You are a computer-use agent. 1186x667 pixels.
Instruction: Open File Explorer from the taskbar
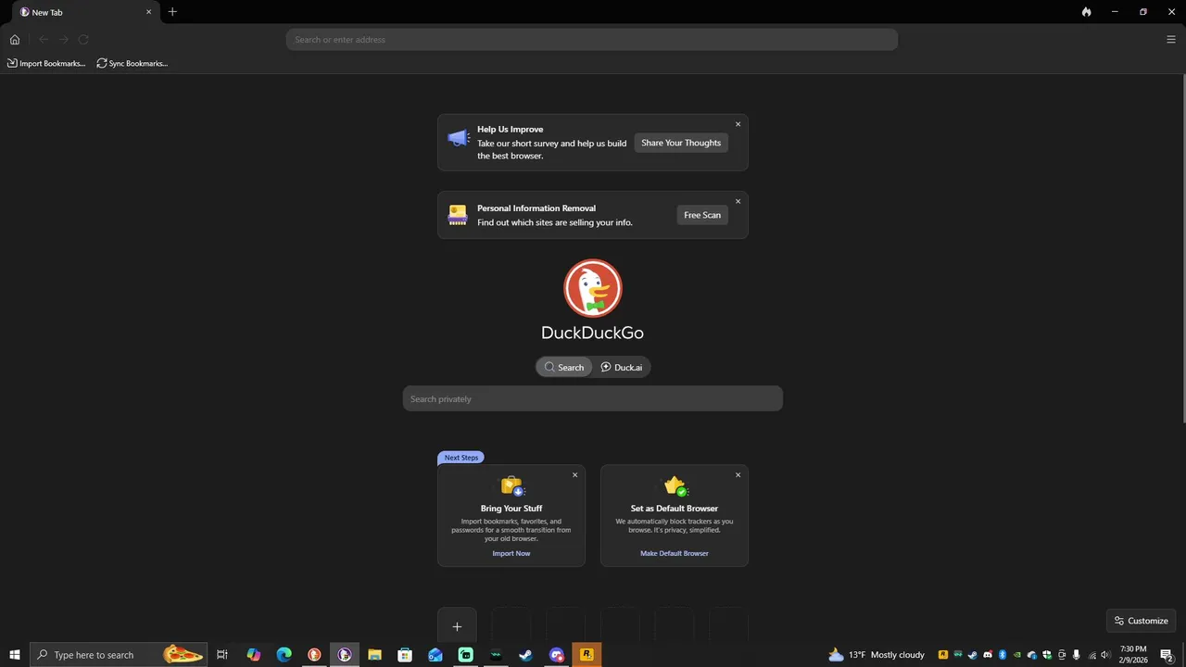point(374,655)
